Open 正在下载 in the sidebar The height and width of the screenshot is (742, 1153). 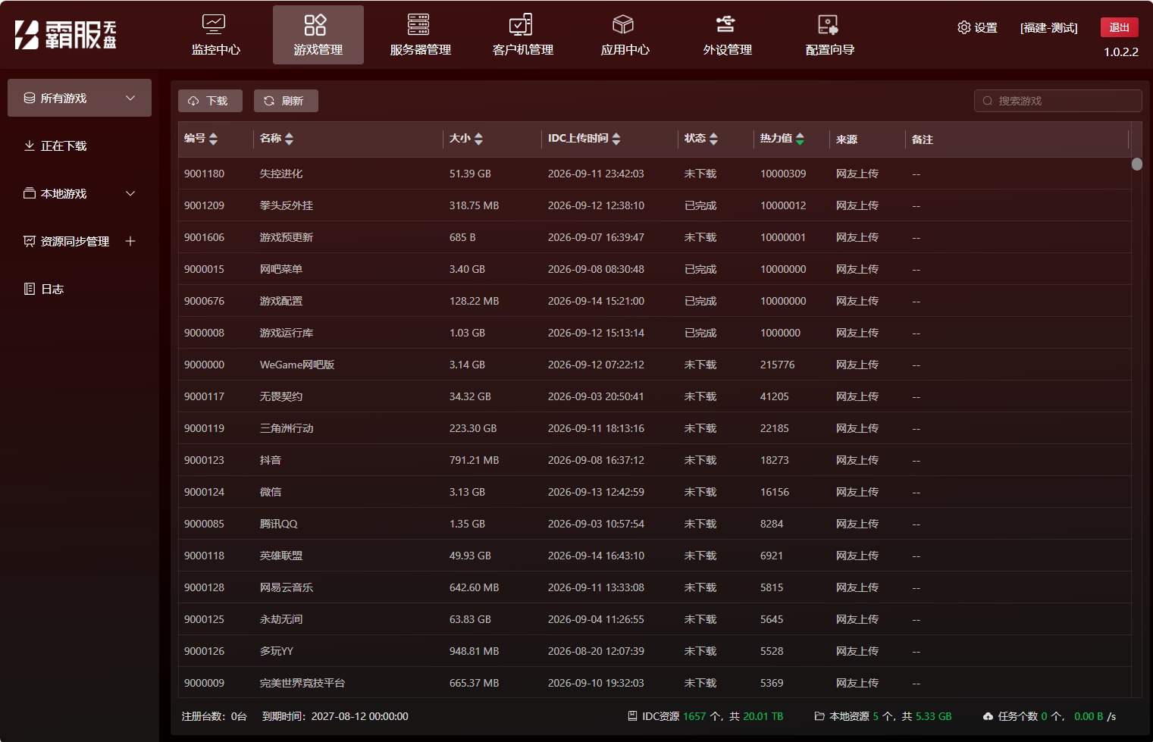pos(80,146)
